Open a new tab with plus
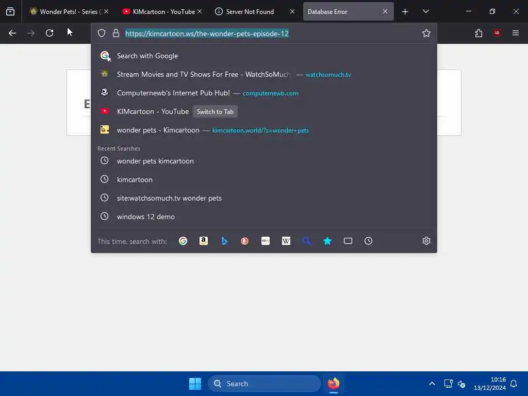Image resolution: width=528 pixels, height=396 pixels. pyautogui.click(x=405, y=12)
